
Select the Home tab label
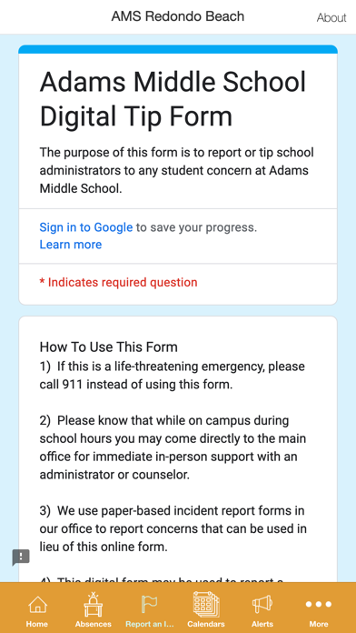click(x=37, y=624)
